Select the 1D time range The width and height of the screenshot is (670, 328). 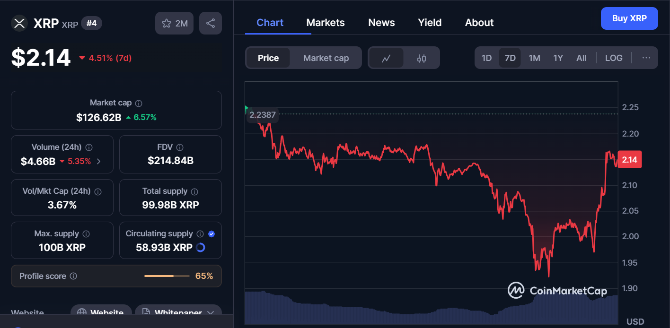(486, 58)
